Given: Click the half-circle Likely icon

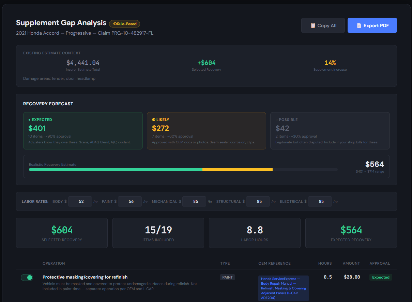Looking at the screenshot, I should point(154,120).
